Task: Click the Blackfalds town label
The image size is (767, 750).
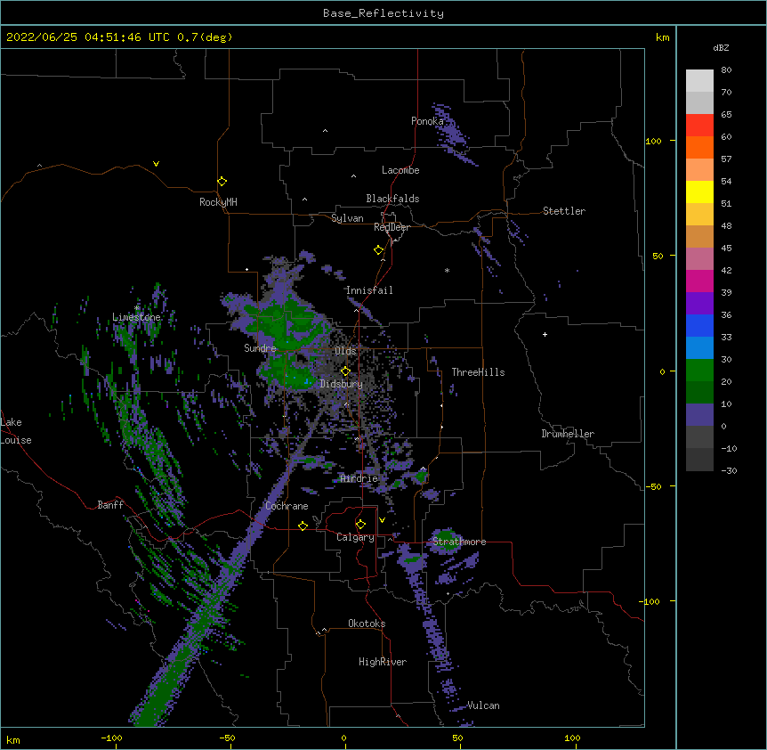Action: pyautogui.click(x=392, y=199)
